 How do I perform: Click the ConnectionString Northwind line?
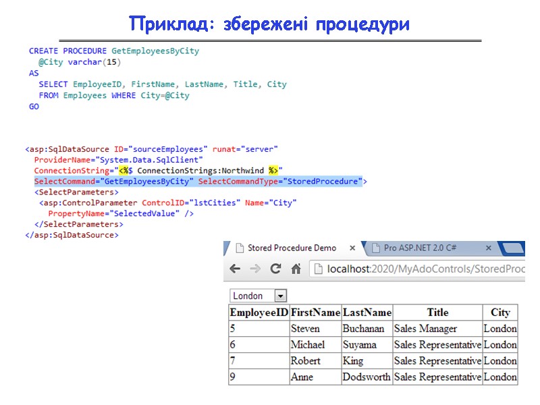158,171
